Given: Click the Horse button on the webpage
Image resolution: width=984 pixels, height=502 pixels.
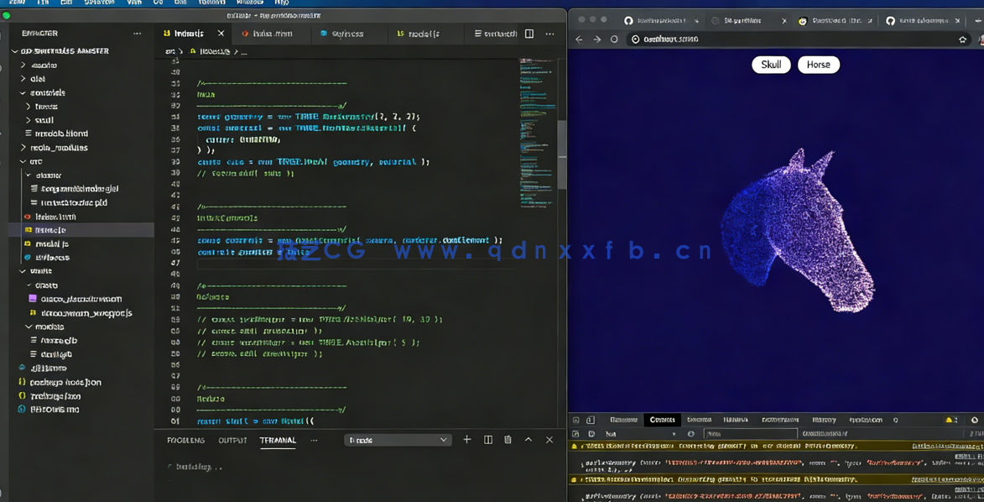Looking at the screenshot, I should pyautogui.click(x=818, y=64).
